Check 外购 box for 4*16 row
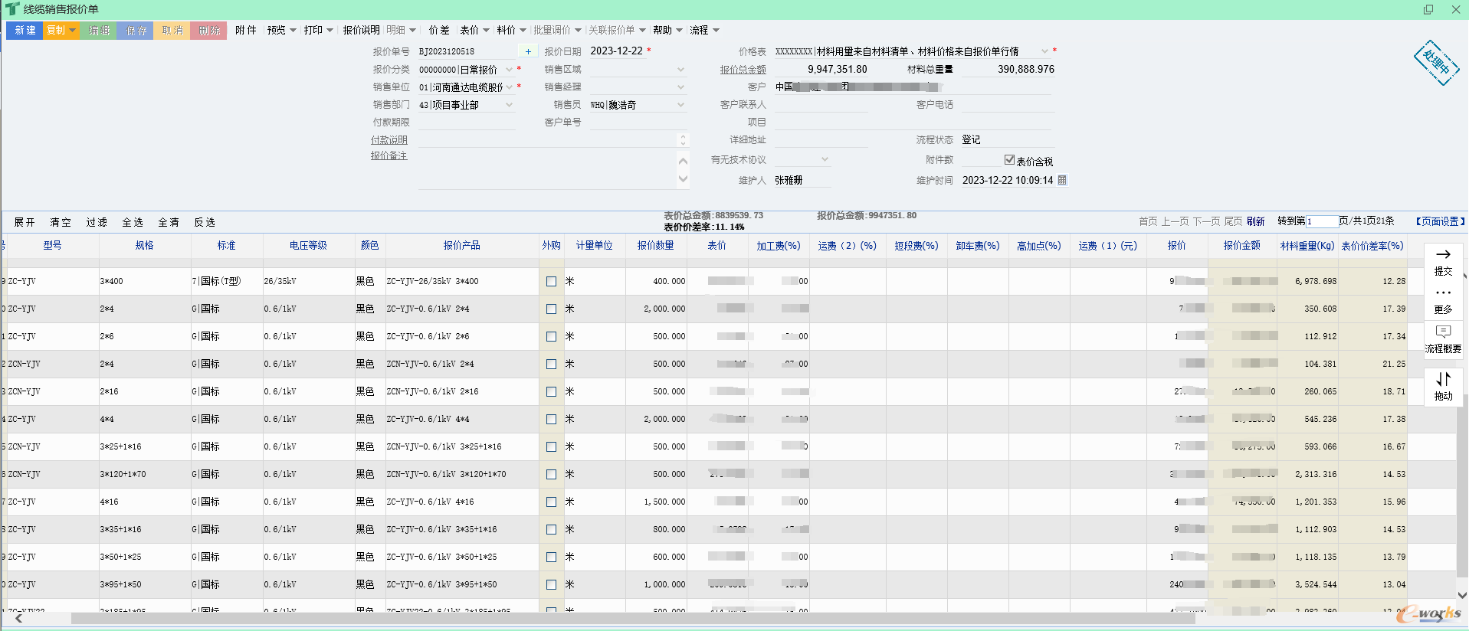 pyautogui.click(x=551, y=502)
